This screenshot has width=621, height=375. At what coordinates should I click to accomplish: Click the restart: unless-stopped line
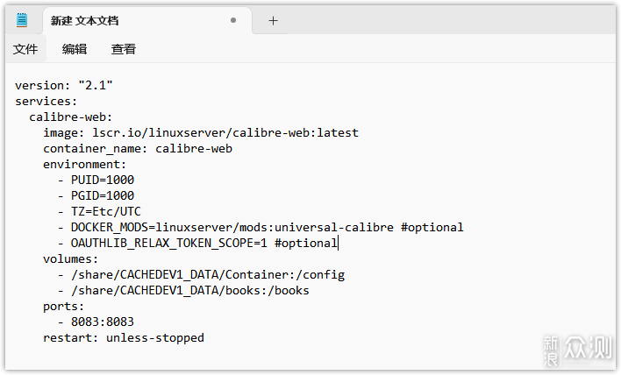coord(124,337)
